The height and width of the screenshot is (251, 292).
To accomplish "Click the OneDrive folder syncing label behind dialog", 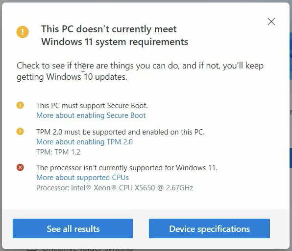I will (88, 249).
